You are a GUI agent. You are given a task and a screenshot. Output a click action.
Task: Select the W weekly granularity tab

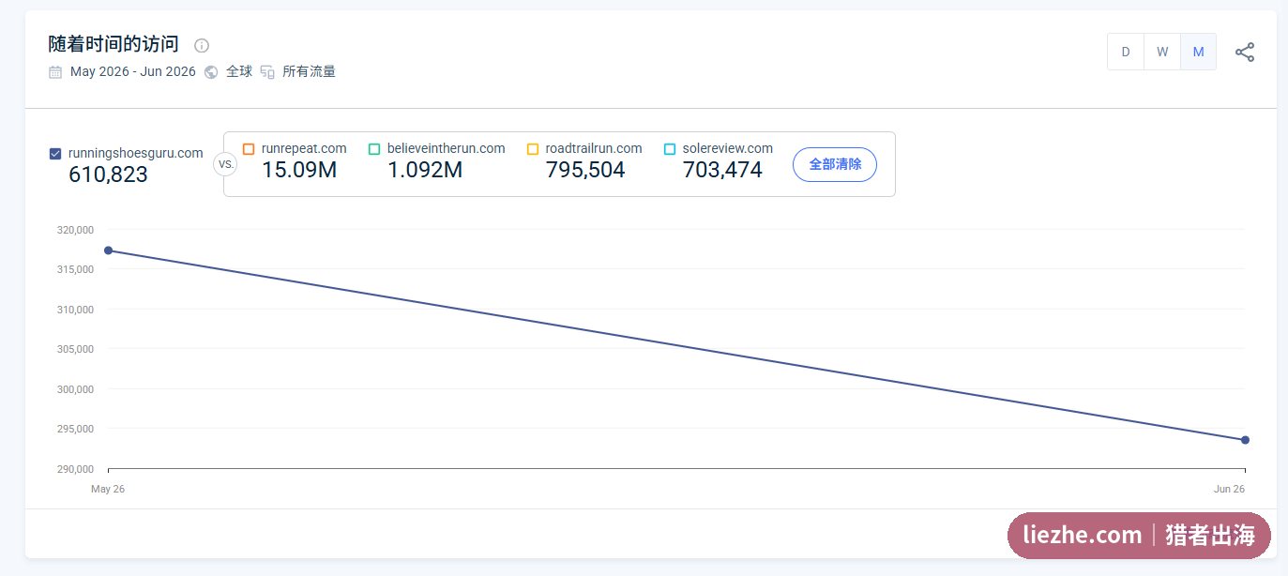pos(1162,52)
